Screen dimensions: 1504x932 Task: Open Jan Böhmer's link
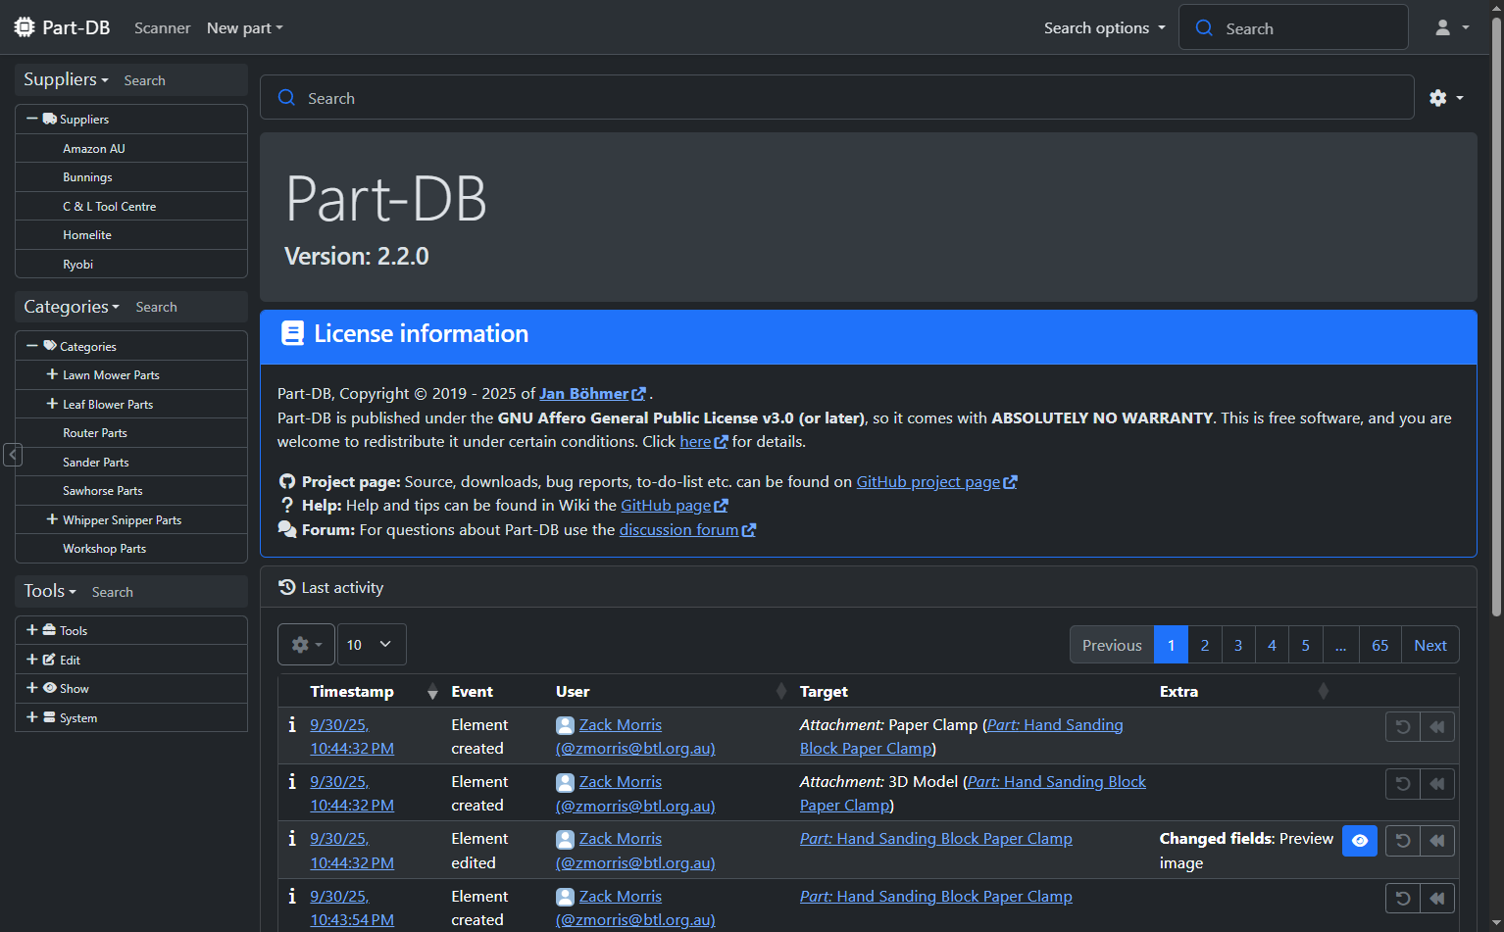592,394
